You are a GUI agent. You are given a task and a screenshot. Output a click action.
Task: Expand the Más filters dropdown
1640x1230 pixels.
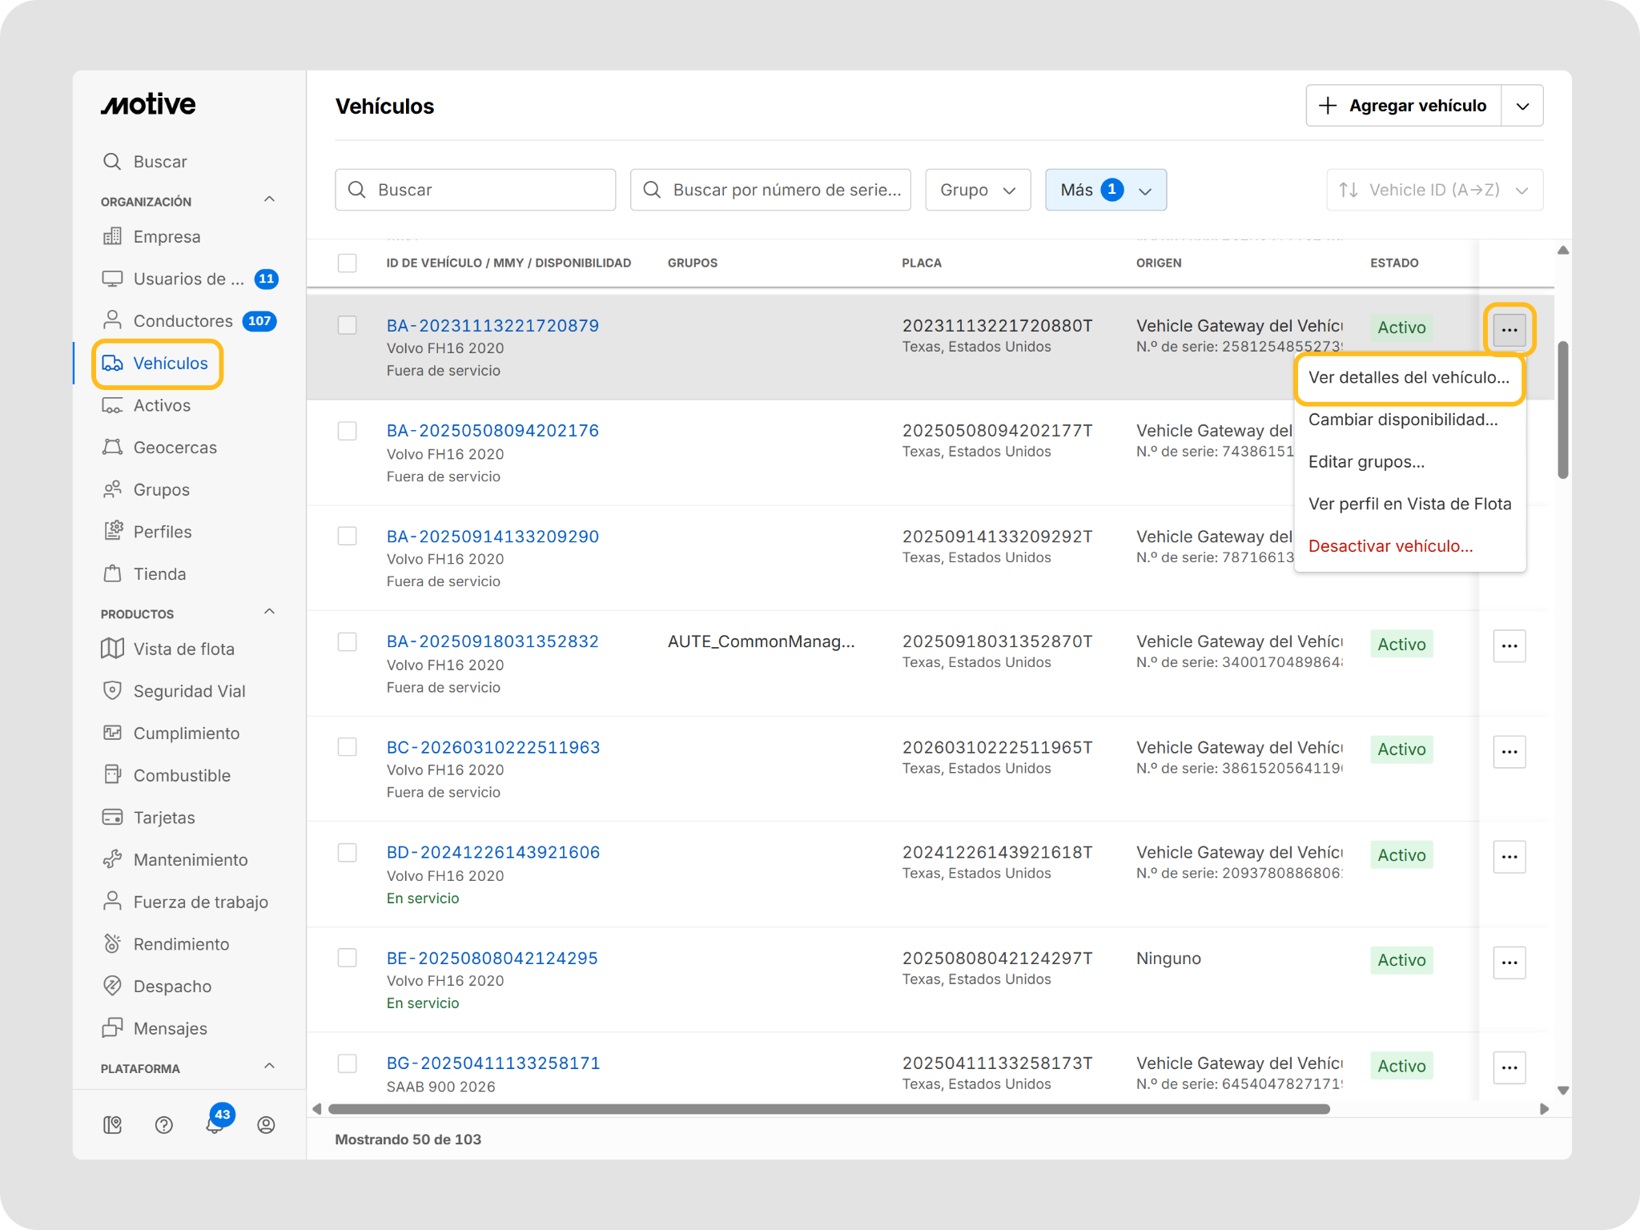1106,190
